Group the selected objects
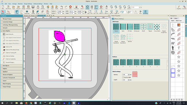The width and height of the screenshot is (187, 105). click(38, 12)
